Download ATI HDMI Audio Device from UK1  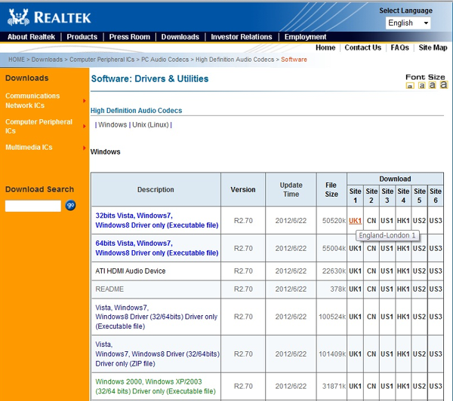point(355,271)
